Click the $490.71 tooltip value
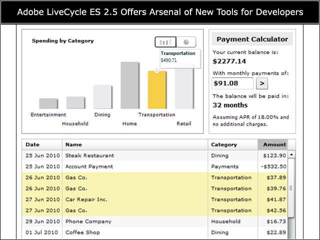320x240 pixels. coord(168,60)
